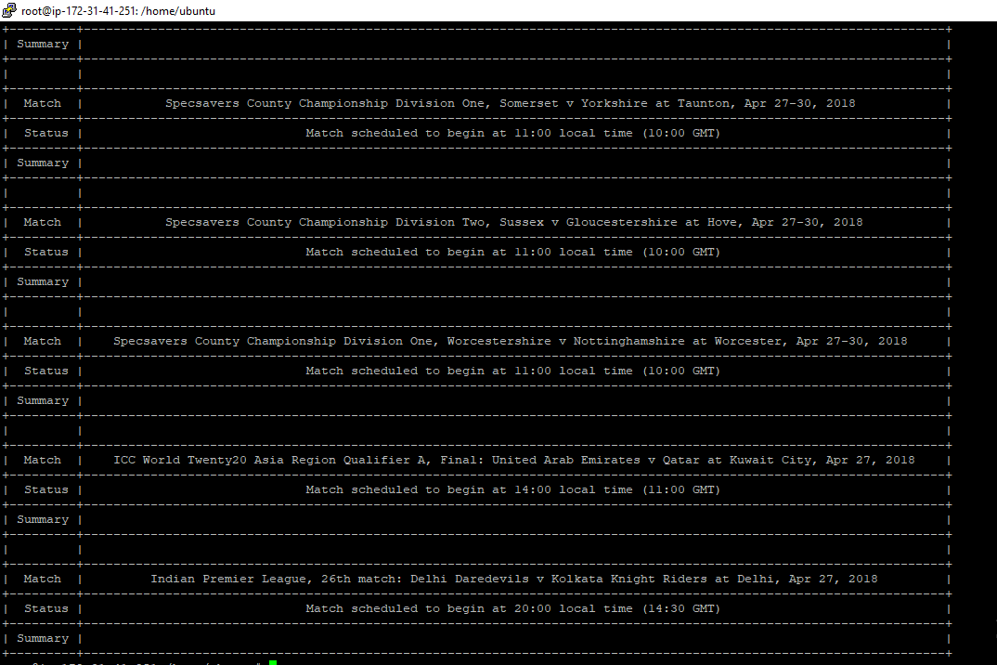The image size is (997, 665).
Task: Select the Delhi Daredevils v Kolkata Knight Riders text
Action: pyautogui.click(x=513, y=580)
